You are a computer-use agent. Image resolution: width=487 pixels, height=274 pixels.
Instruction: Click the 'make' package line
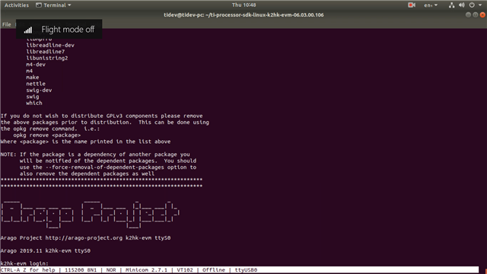(33, 78)
